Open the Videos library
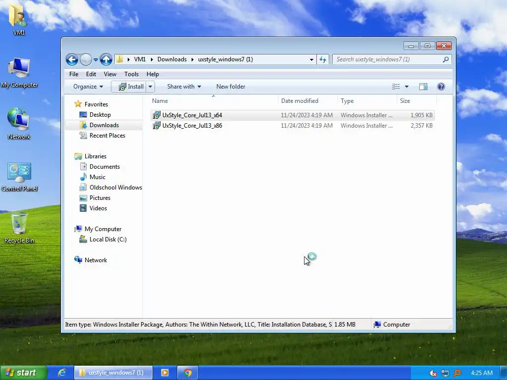This screenshot has height=380, width=507. tap(98, 208)
